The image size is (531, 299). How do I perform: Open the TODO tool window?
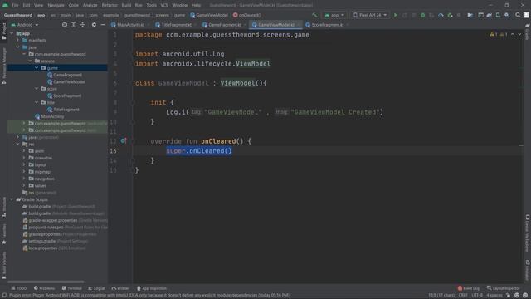(x=19, y=288)
